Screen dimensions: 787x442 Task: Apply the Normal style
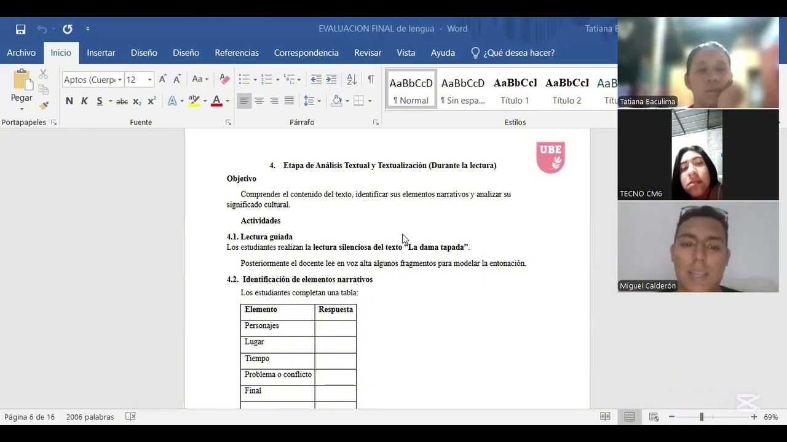tap(411, 90)
